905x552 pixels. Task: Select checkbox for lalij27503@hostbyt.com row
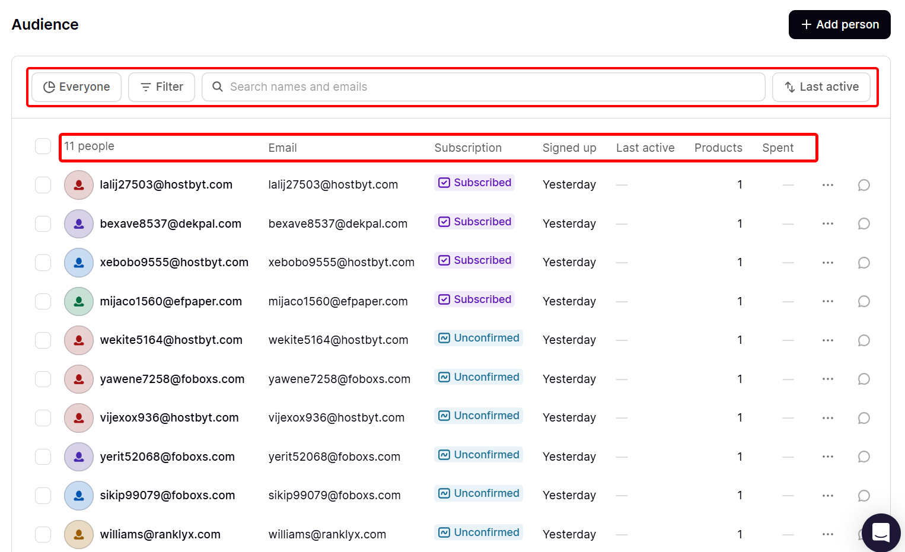point(43,185)
